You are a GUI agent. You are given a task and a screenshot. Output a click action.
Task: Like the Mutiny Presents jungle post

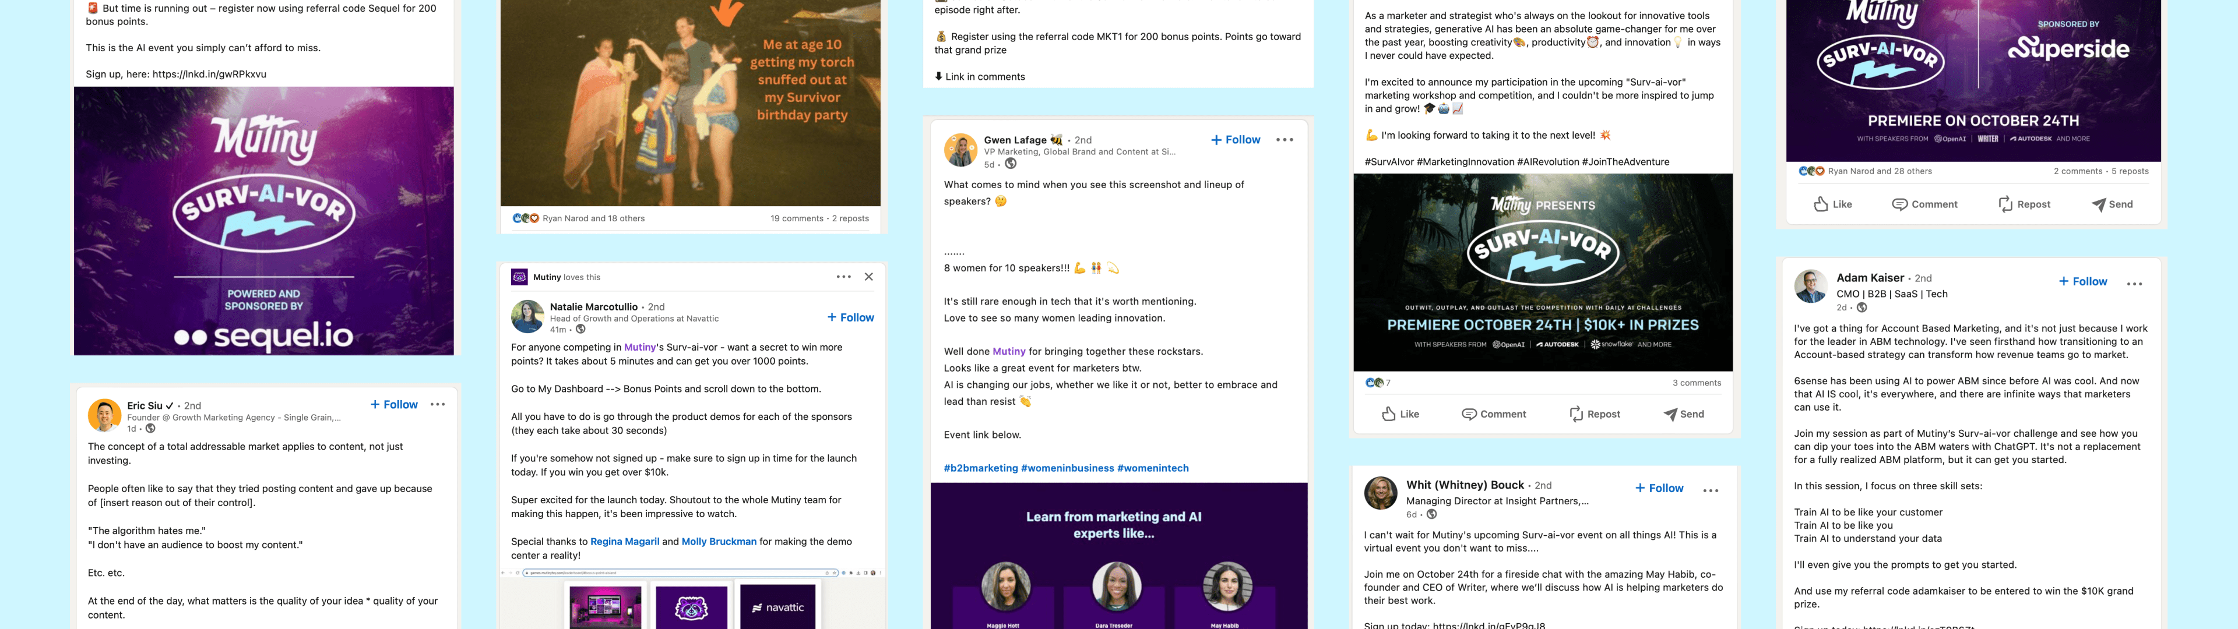click(1400, 415)
